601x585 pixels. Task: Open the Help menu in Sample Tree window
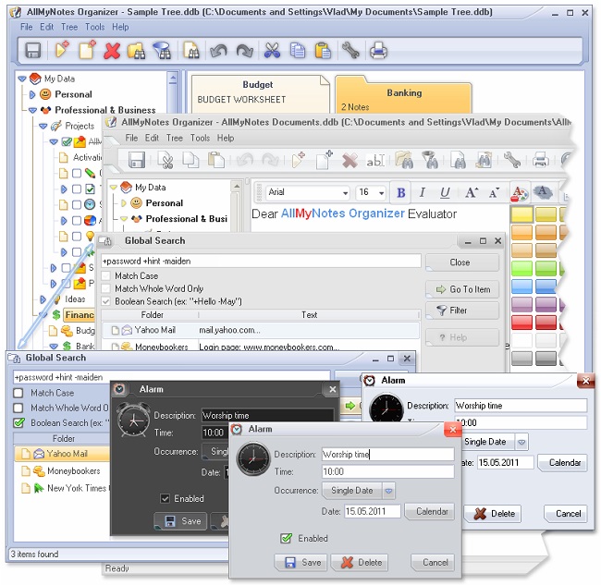(120, 28)
